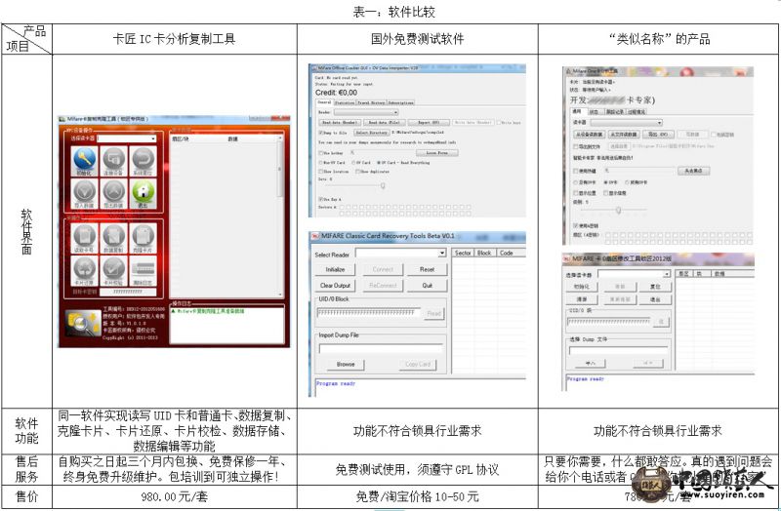The image size is (781, 511).
Task: Click the card-and-magnifier logo in red tool
Action: (x=83, y=324)
